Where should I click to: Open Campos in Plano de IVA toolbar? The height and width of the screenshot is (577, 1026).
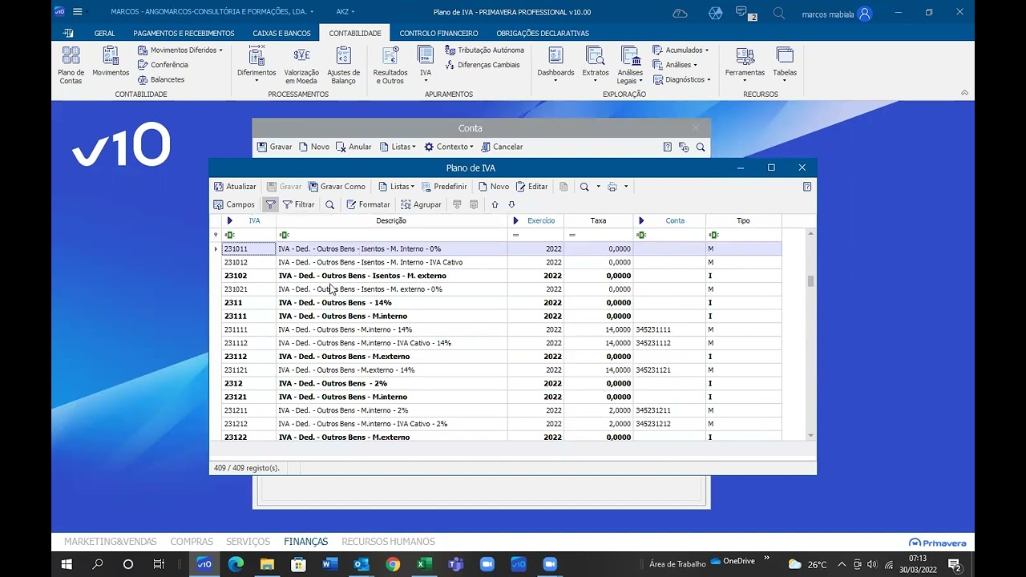[234, 204]
